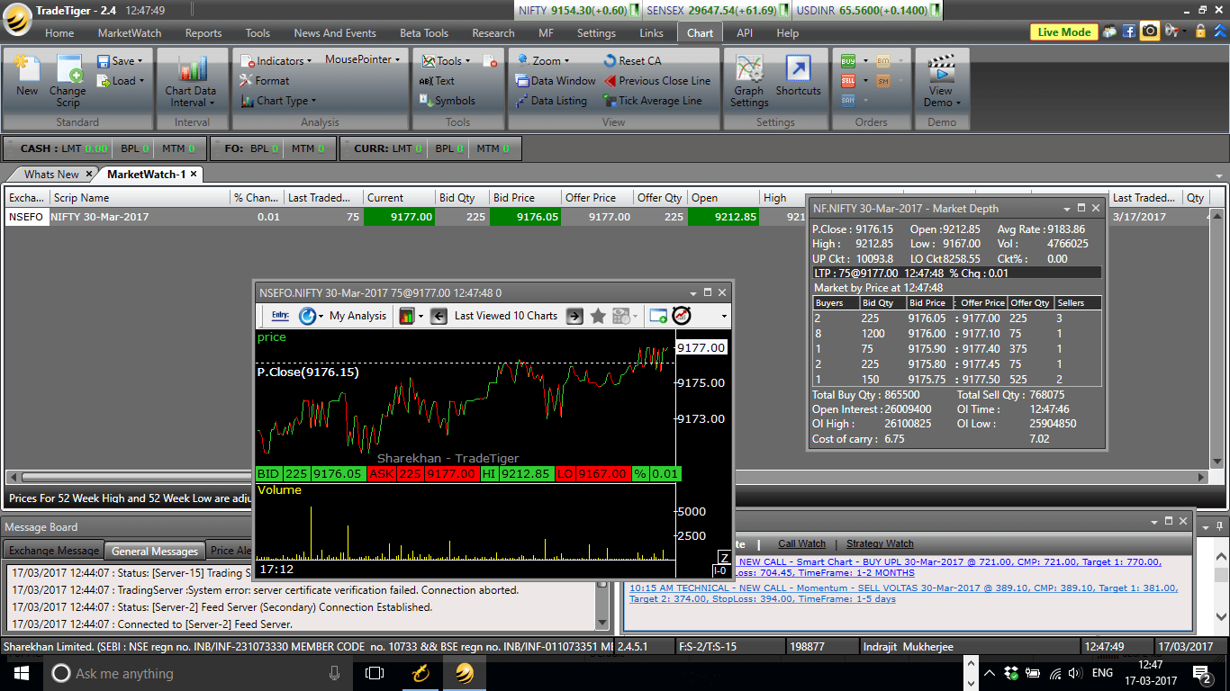Open Windows Task View in the taskbar
Screen dimensions: 1230x691
tap(375, 673)
